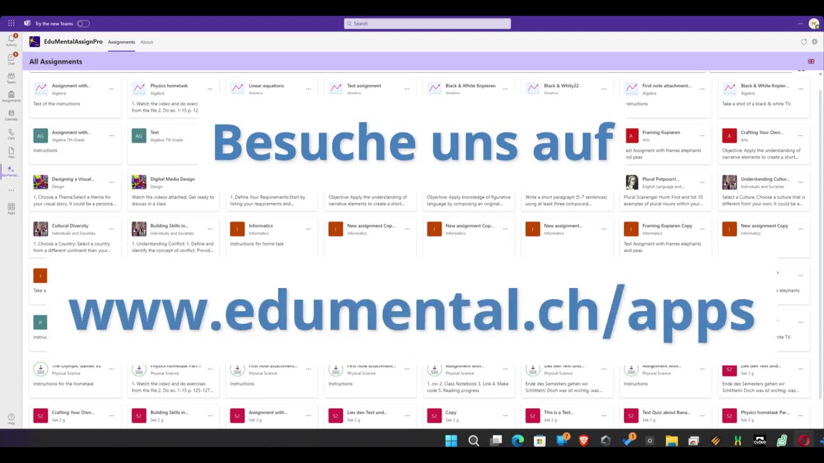This screenshot has width=824, height=463.
Task: Open options menu for Understanding Cultur card
Action: pos(801,183)
